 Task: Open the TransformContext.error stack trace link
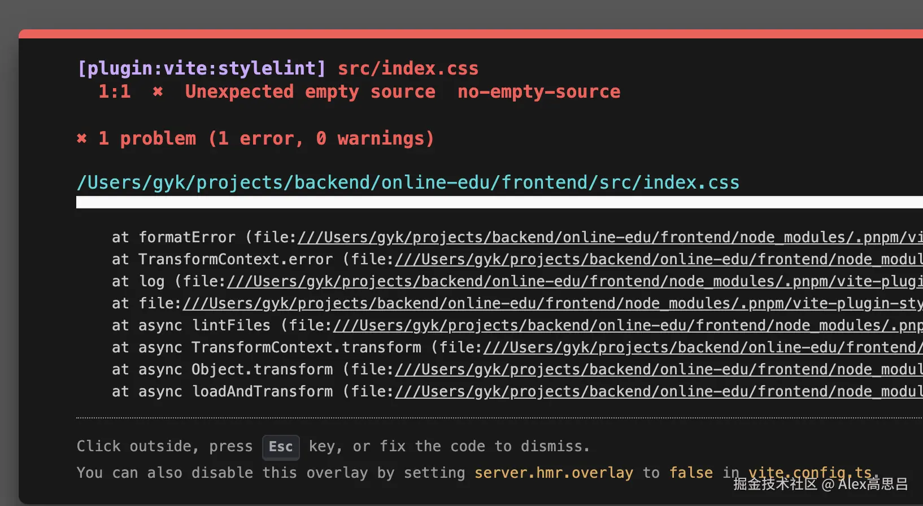tap(659, 259)
